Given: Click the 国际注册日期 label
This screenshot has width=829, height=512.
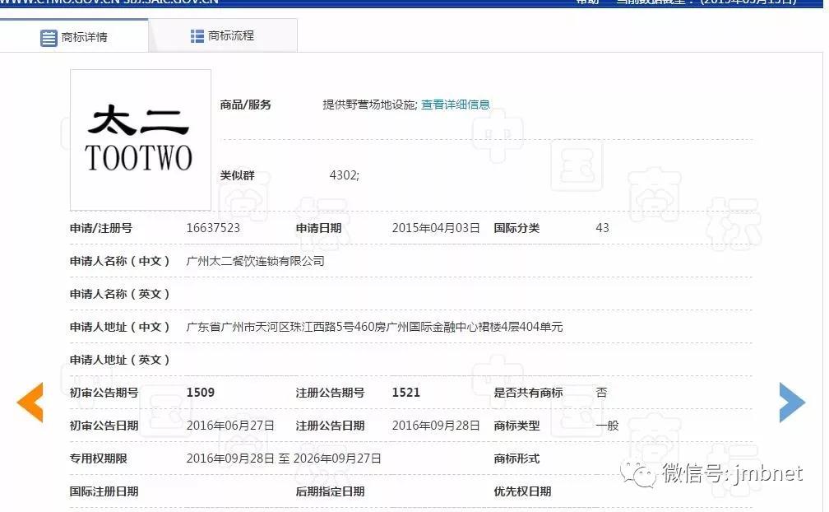Looking at the screenshot, I should pyautogui.click(x=104, y=492).
